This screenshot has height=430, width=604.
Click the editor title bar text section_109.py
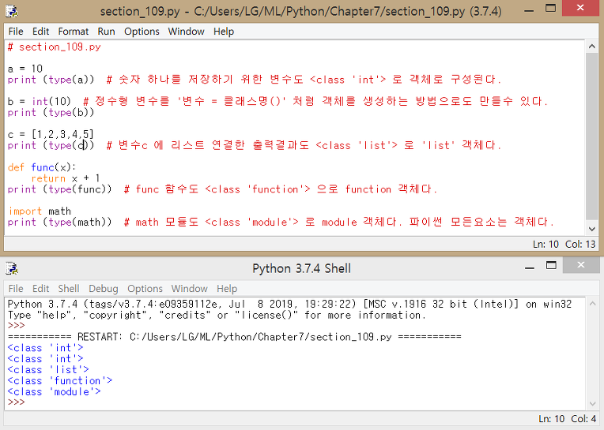pos(301,11)
